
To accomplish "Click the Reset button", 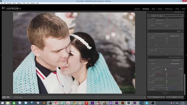I will coord(175,97).
